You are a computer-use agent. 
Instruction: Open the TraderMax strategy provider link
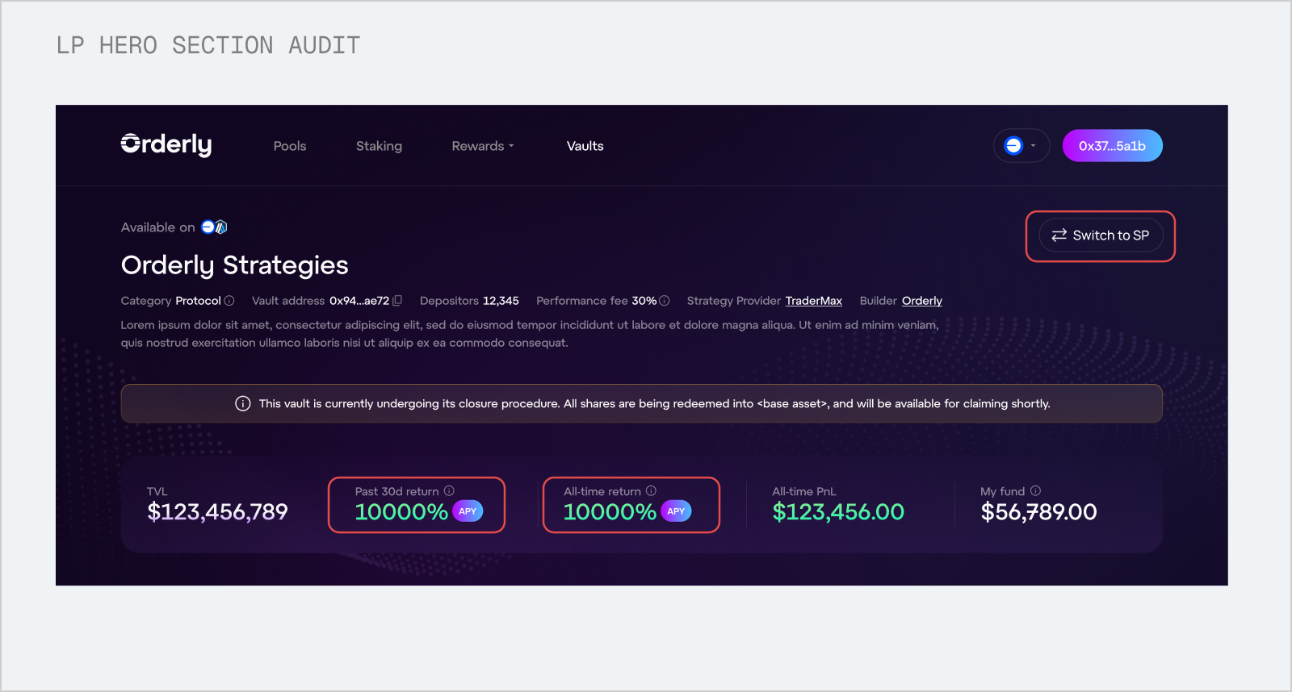(813, 301)
